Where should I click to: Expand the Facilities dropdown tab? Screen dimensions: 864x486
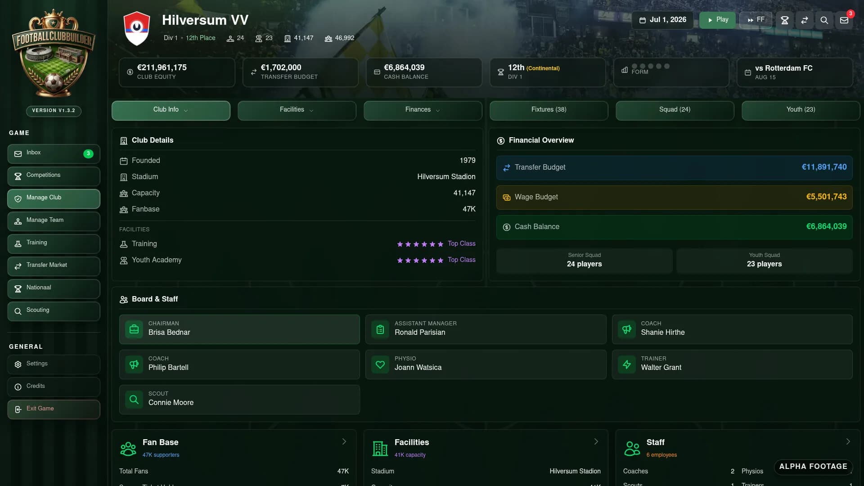(x=297, y=110)
